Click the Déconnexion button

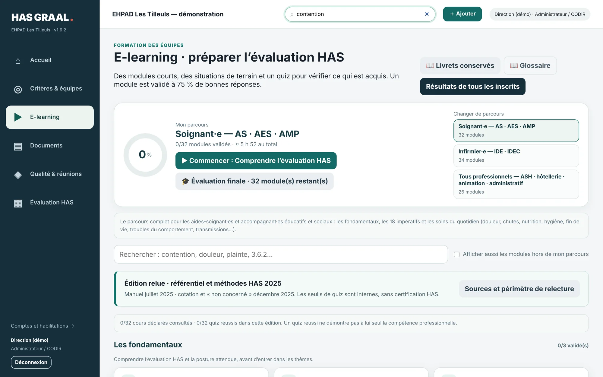(31, 362)
